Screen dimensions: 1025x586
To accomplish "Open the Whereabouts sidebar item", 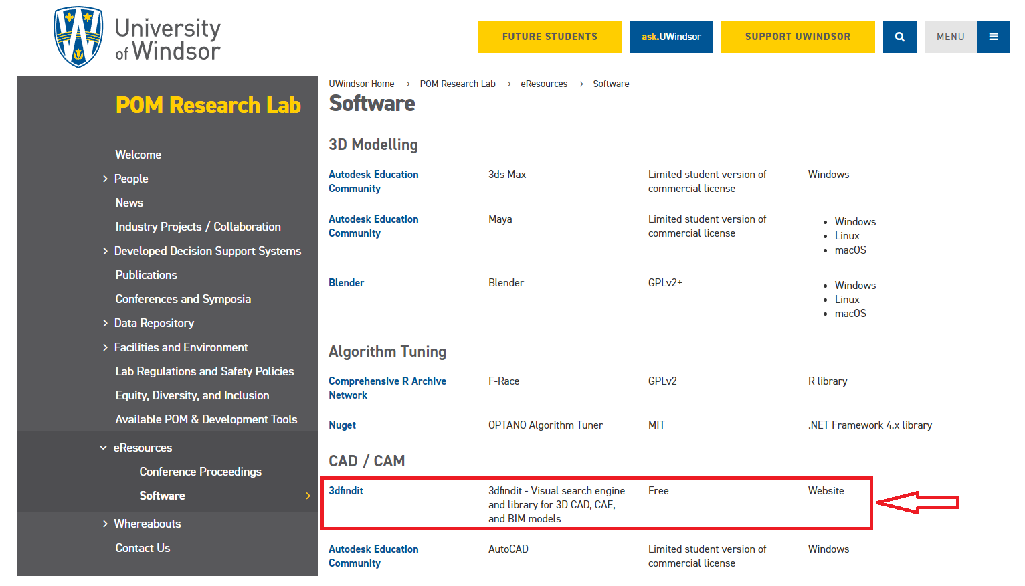I will click(x=147, y=524).
